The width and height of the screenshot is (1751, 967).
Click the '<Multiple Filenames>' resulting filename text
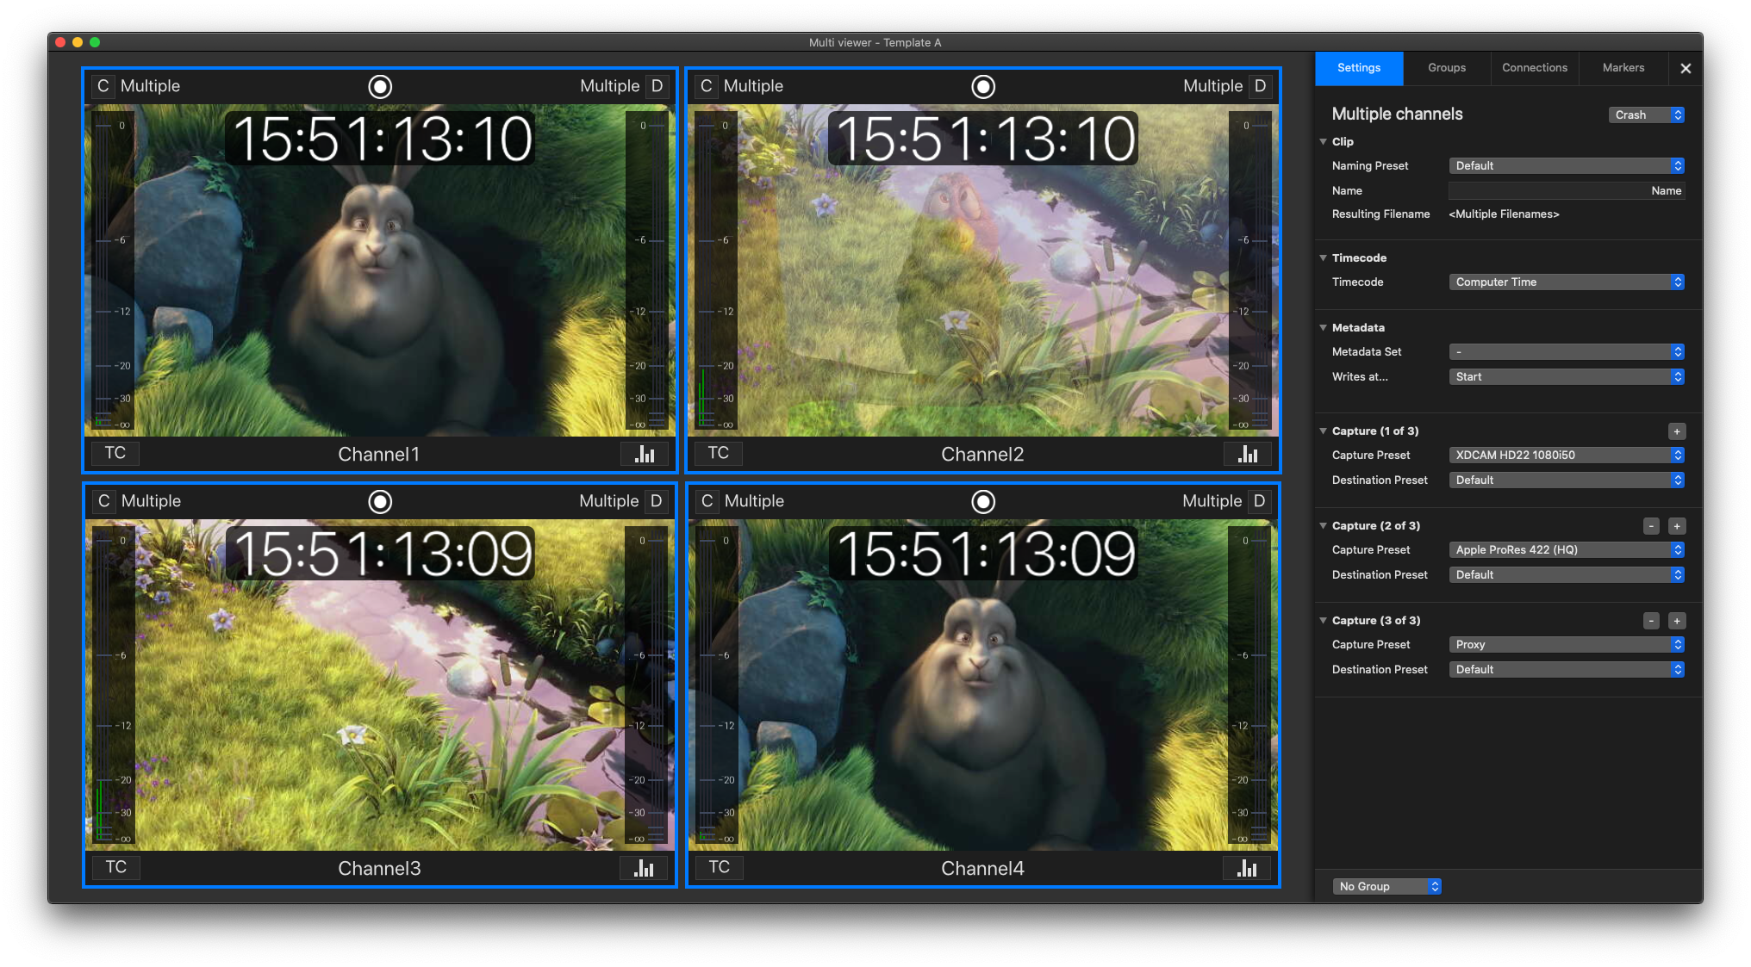pyautogui.click(x=1504, y=214)
